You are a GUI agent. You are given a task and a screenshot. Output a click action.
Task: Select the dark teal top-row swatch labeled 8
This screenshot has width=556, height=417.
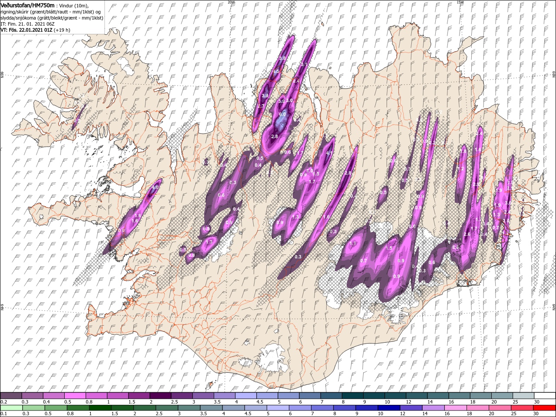point(353,396)
